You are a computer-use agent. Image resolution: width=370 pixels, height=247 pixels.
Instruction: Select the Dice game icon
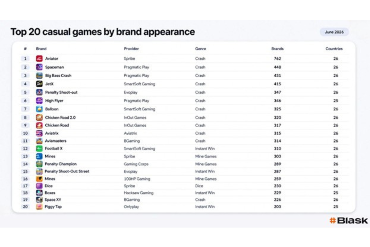39,186
